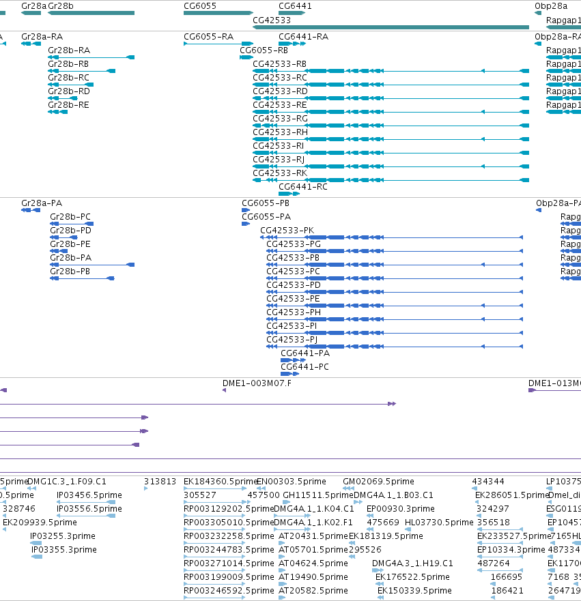
Task: Click the CG42533-RB transcript label
Action: pos(279,64)
